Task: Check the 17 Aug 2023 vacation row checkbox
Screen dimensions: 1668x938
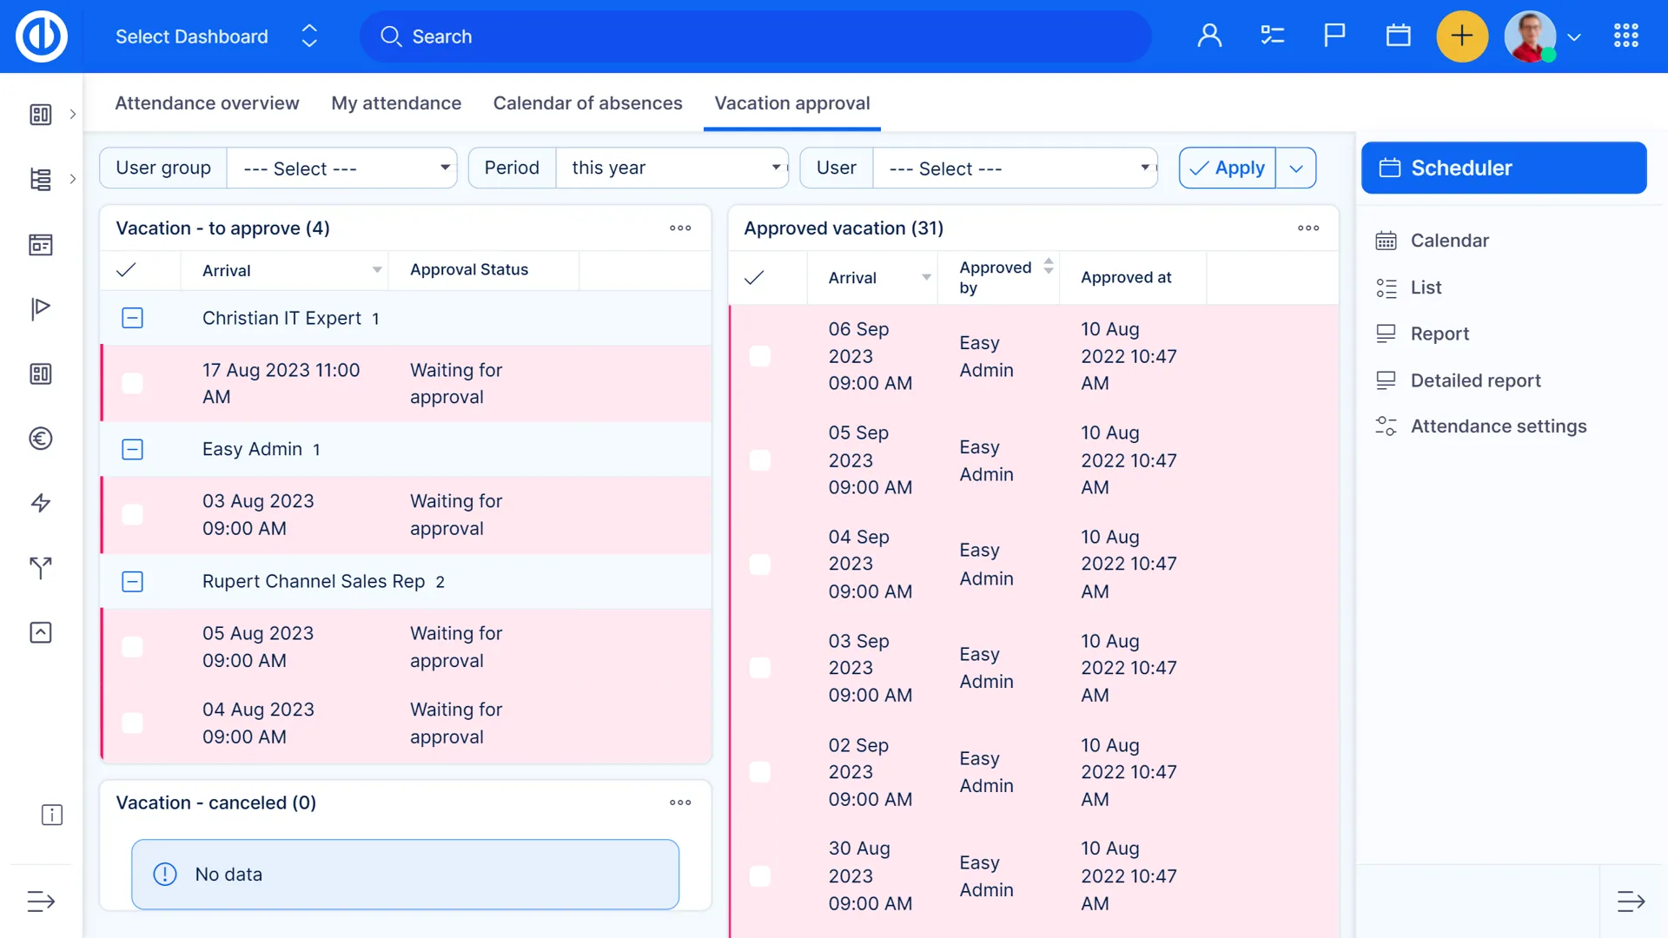Action: tap(132, 383)
